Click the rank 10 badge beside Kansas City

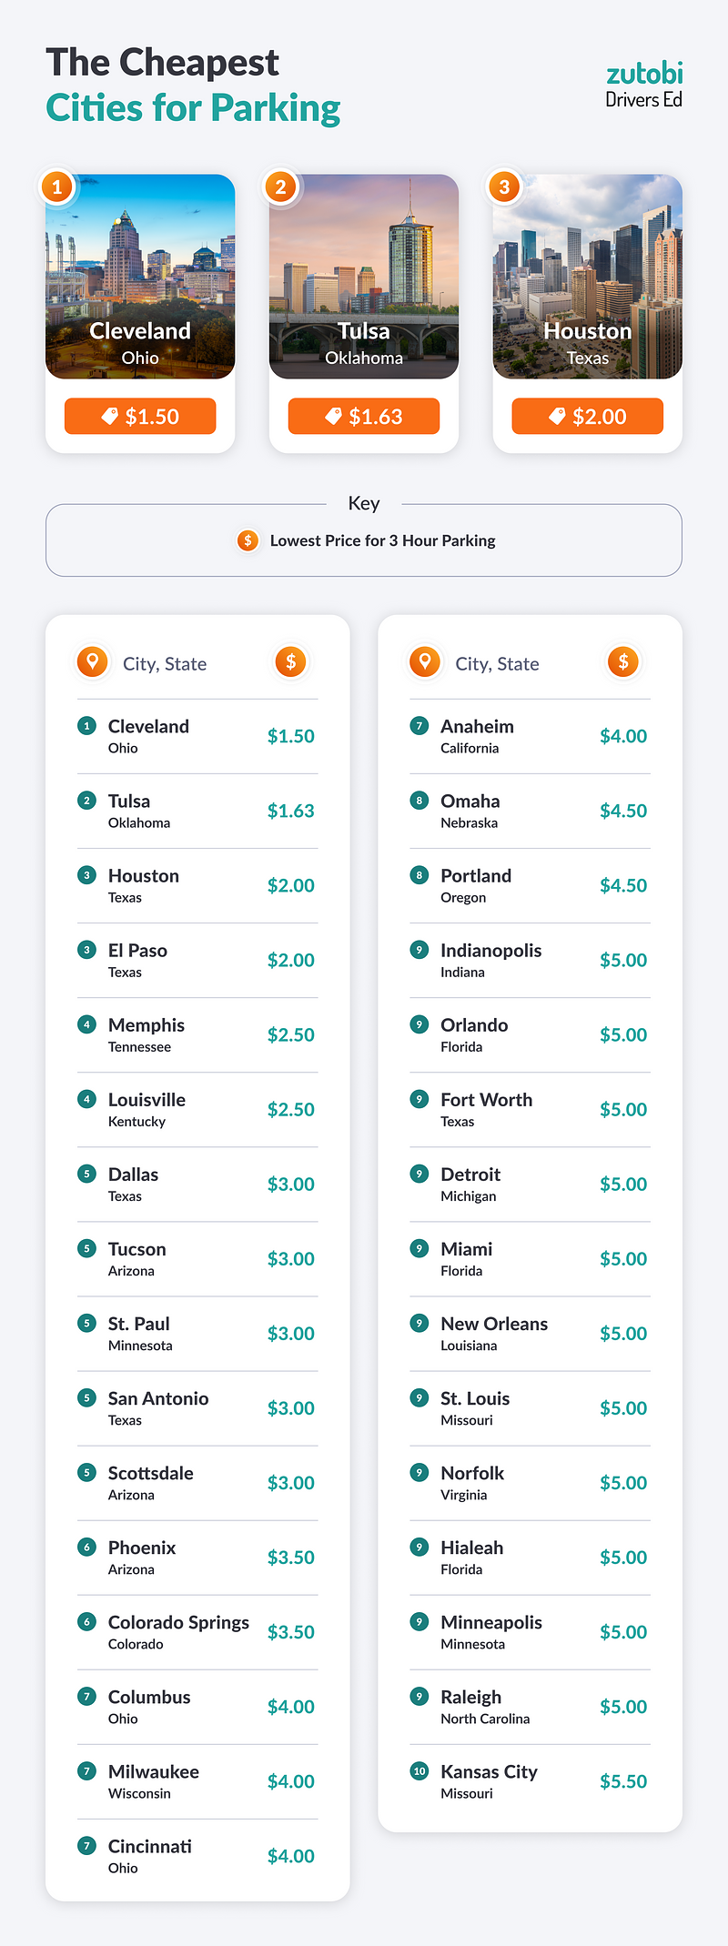(x=420, y=1770)
